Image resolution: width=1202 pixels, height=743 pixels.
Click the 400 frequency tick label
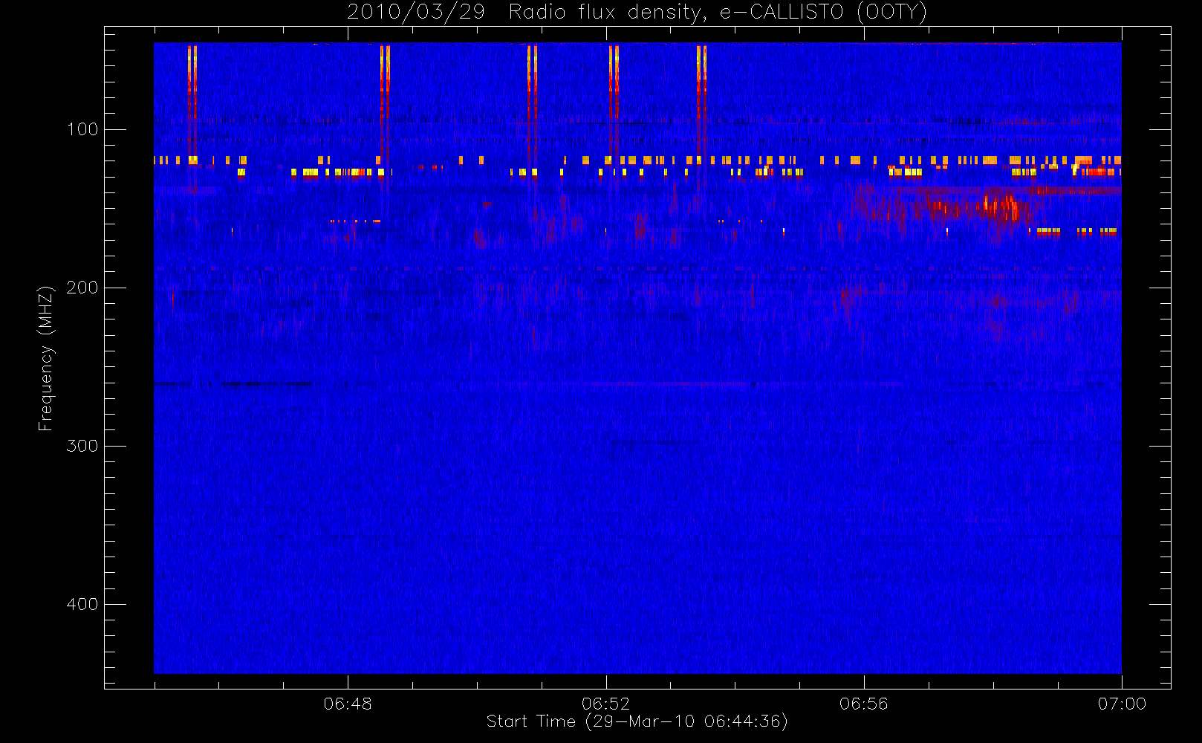[82, 604]
